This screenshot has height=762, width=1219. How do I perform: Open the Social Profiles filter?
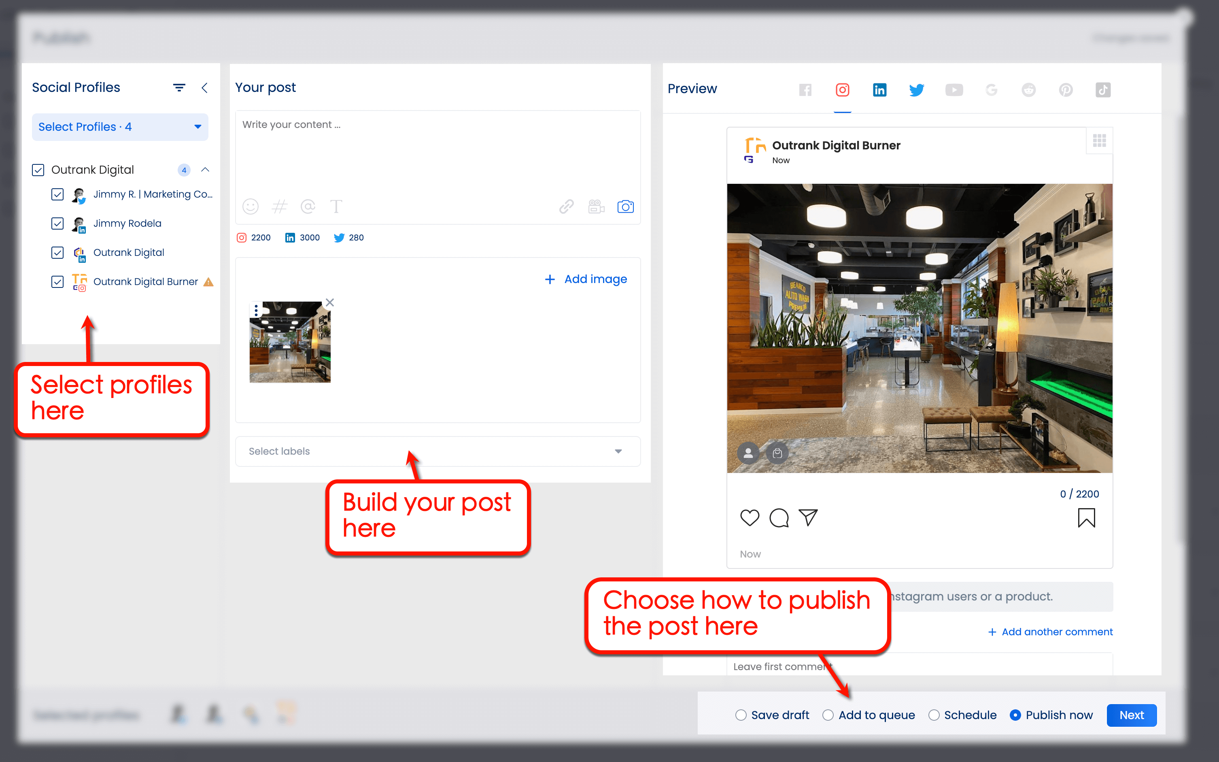pyautogui.click(x=179, y=87)
